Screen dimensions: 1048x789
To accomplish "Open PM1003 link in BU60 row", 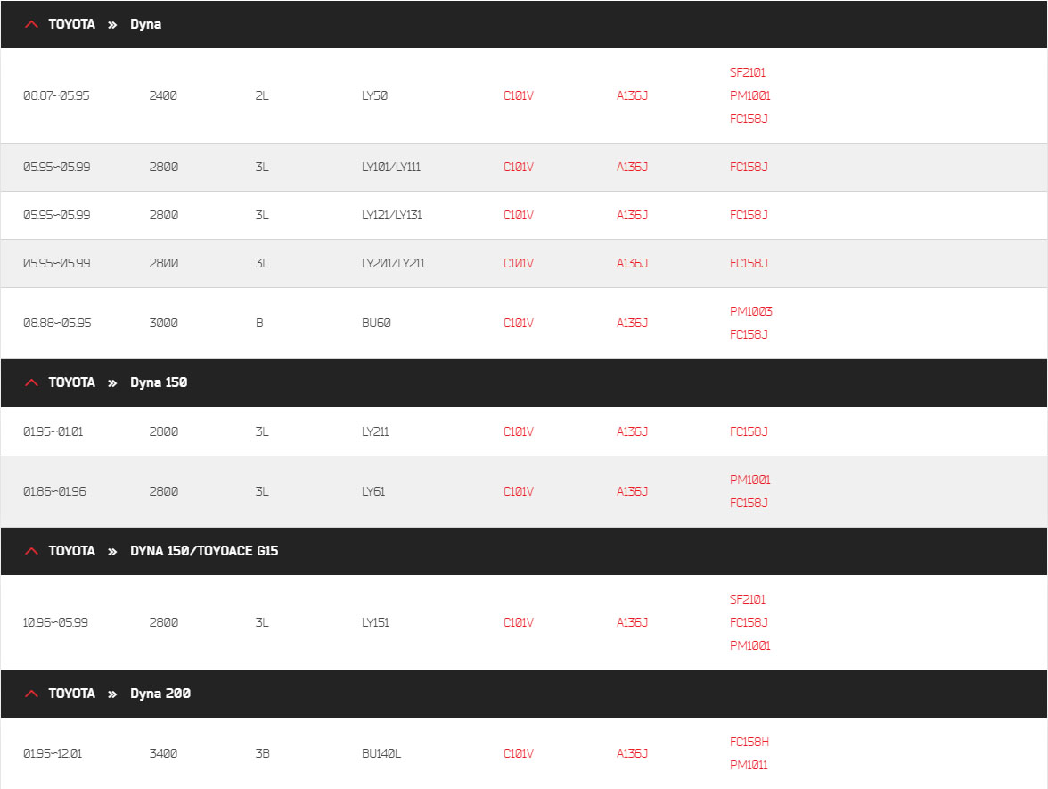I will pyautogui.click(x=750, y=312).
